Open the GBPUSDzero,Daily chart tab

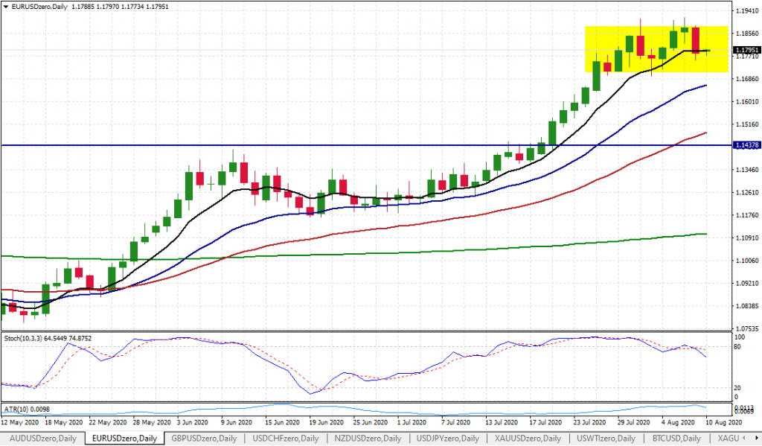pos(206,439)
